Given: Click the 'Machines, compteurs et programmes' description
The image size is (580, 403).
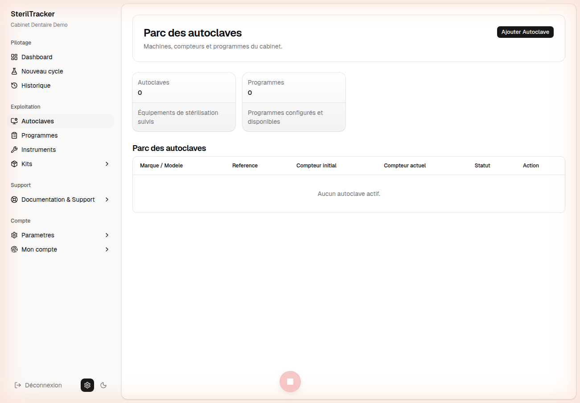Looking at the screenshot, I should click(x=213, y=46).
